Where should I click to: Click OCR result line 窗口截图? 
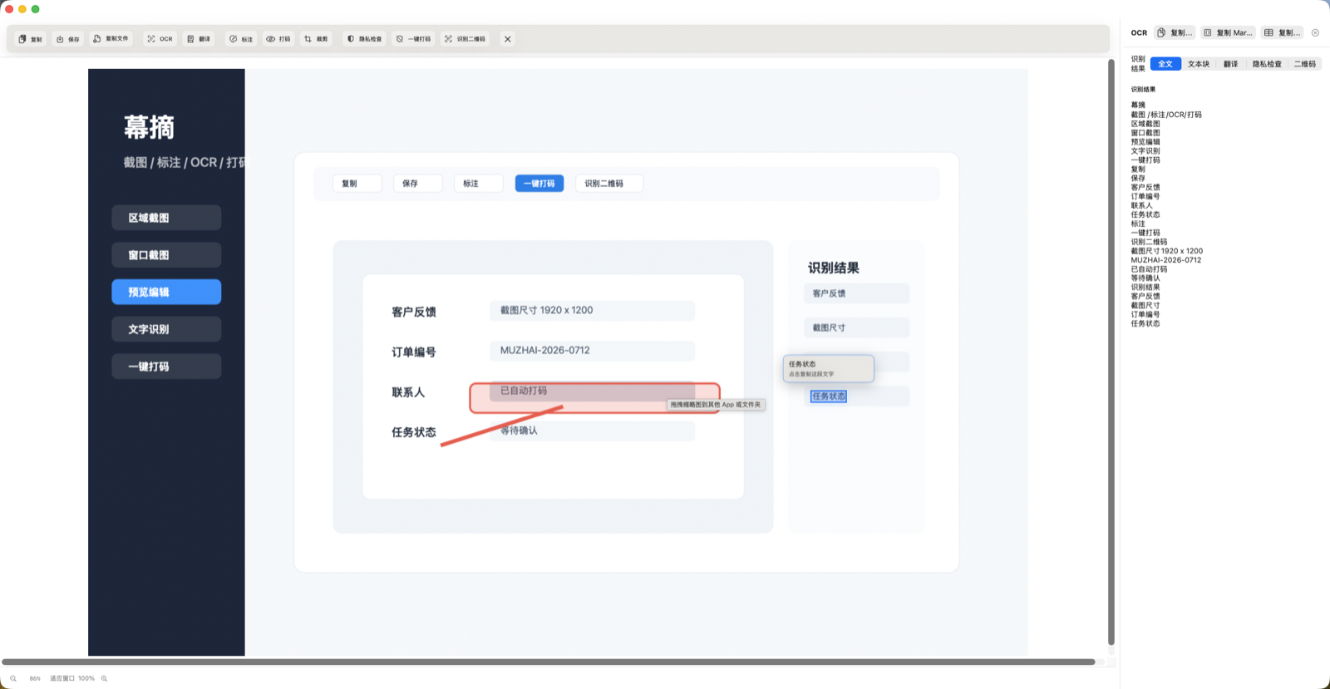click(1145, 133)
